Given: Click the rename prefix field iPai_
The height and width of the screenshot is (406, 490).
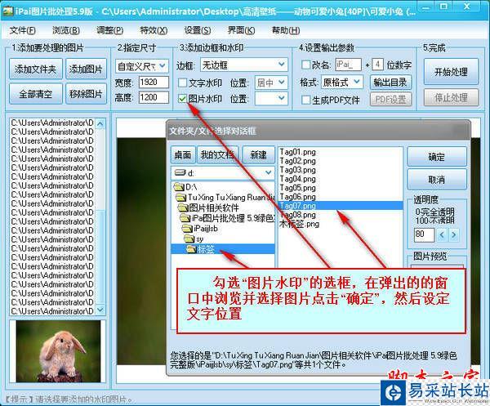Looking at the screenshot, I should click(348, 65).
